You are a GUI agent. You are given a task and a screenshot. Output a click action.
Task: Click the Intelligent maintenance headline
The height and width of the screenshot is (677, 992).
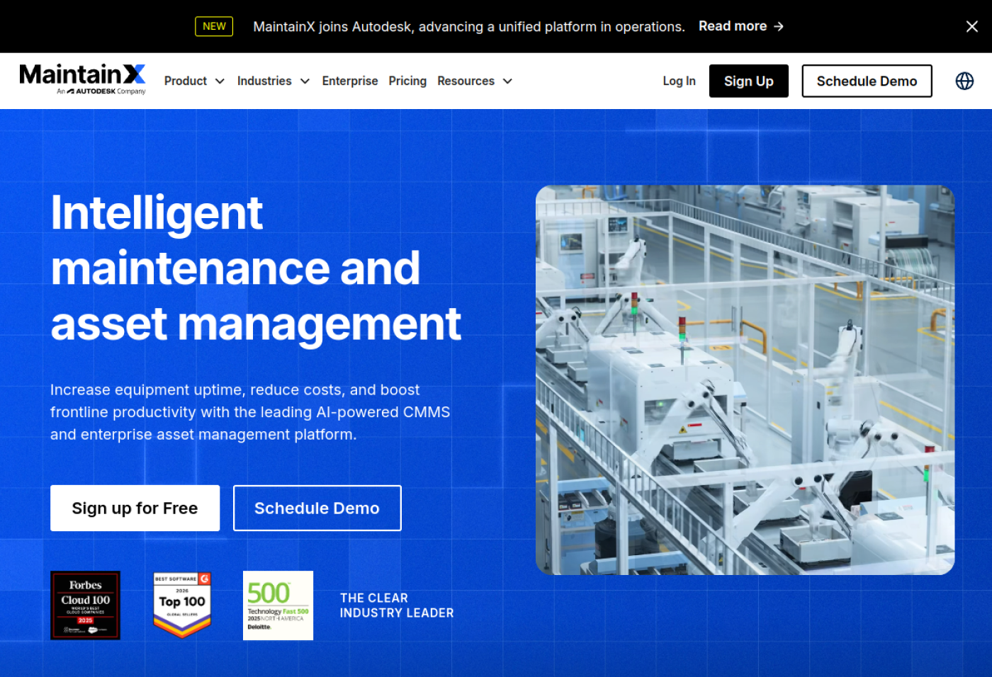256,268
